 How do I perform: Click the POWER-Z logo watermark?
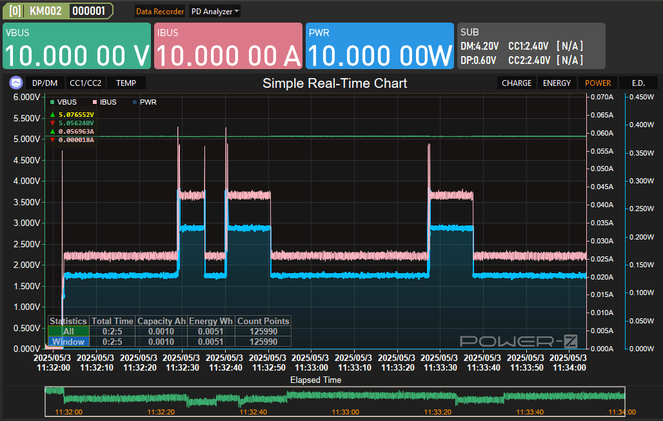click(x=518, y=341)
